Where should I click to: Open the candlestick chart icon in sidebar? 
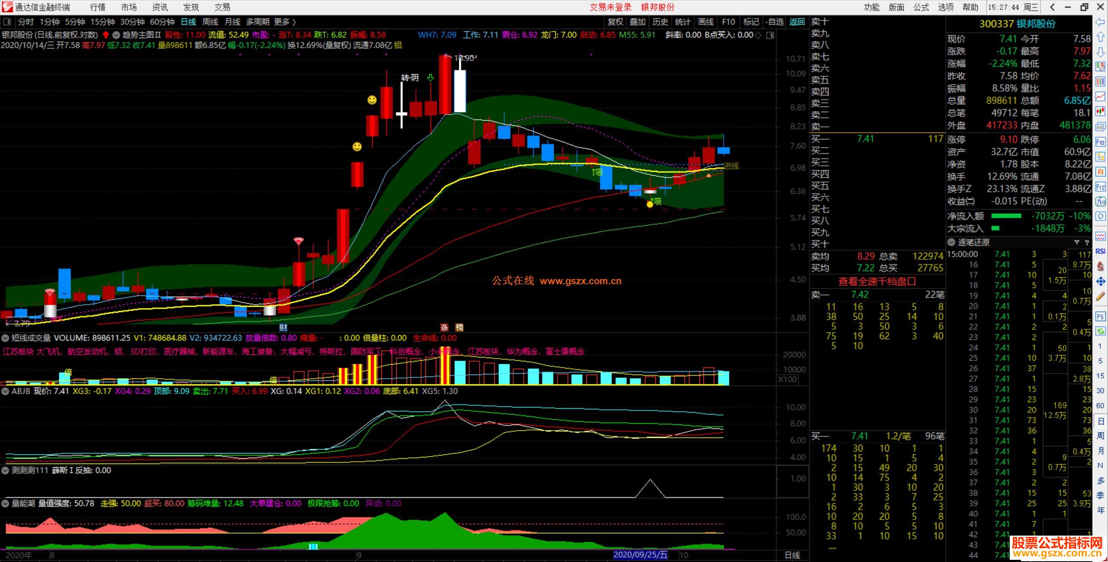1100,112
